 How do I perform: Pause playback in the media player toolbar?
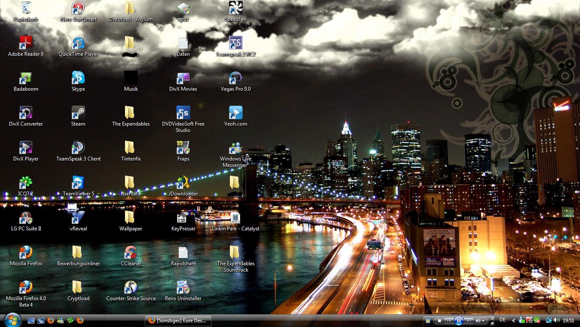click(x=458, y=321)
